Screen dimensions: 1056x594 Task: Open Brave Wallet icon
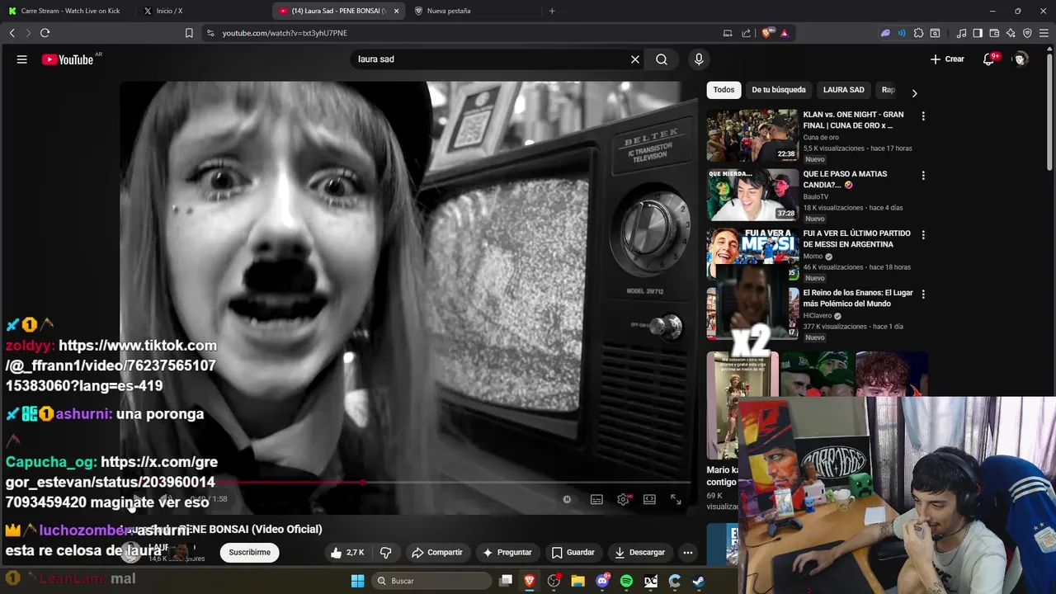(994, 33)
